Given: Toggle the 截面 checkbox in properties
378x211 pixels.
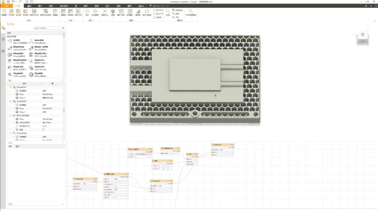Looking at the screenshot, I should [x=43, y=130].
